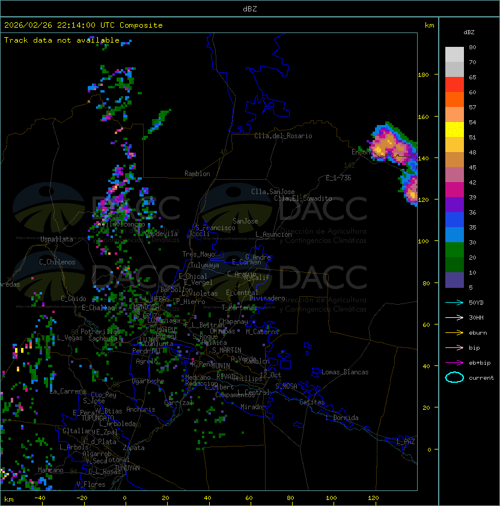Image resolution: width=500 pixels, height=506 pixels.
Task: Click the 'TUPUNGATO' map label
Action: (x=97, y=418)
